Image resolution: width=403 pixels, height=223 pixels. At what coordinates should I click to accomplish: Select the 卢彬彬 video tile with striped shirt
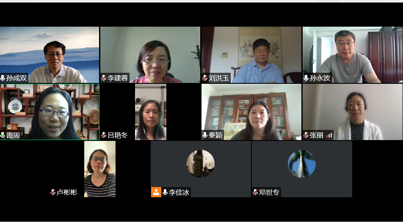point(100,169)
